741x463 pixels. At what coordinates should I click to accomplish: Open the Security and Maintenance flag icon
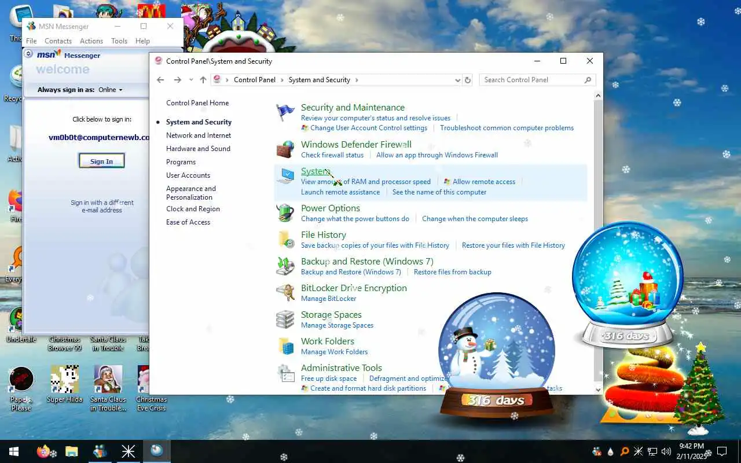(x=285, y=112)
